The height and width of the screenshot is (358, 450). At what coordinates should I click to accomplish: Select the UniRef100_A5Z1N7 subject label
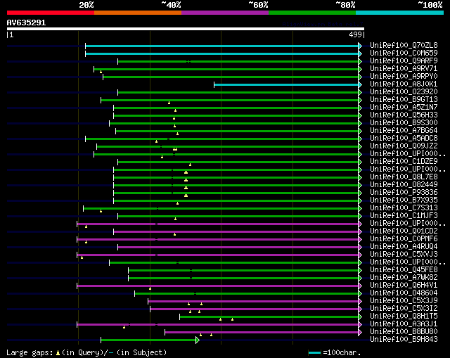tap(404, 107)
